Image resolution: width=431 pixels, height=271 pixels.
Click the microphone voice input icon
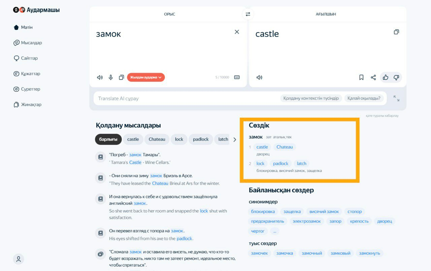click(x=110, y=77)
